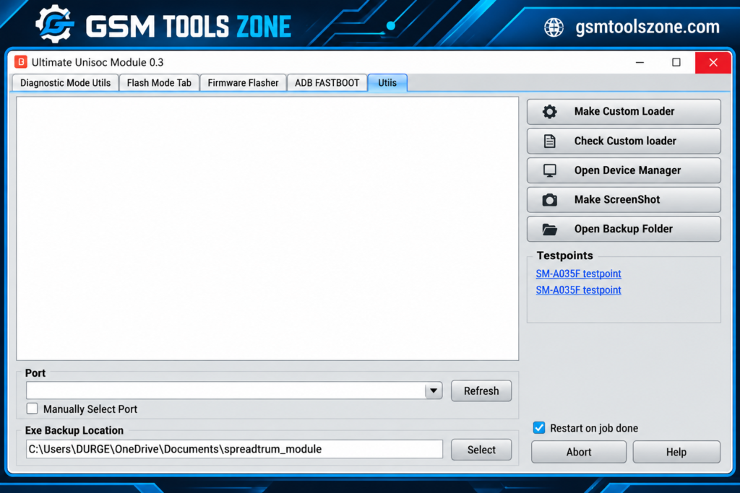Click the document icon on Check Custom loader

[549, 141]
